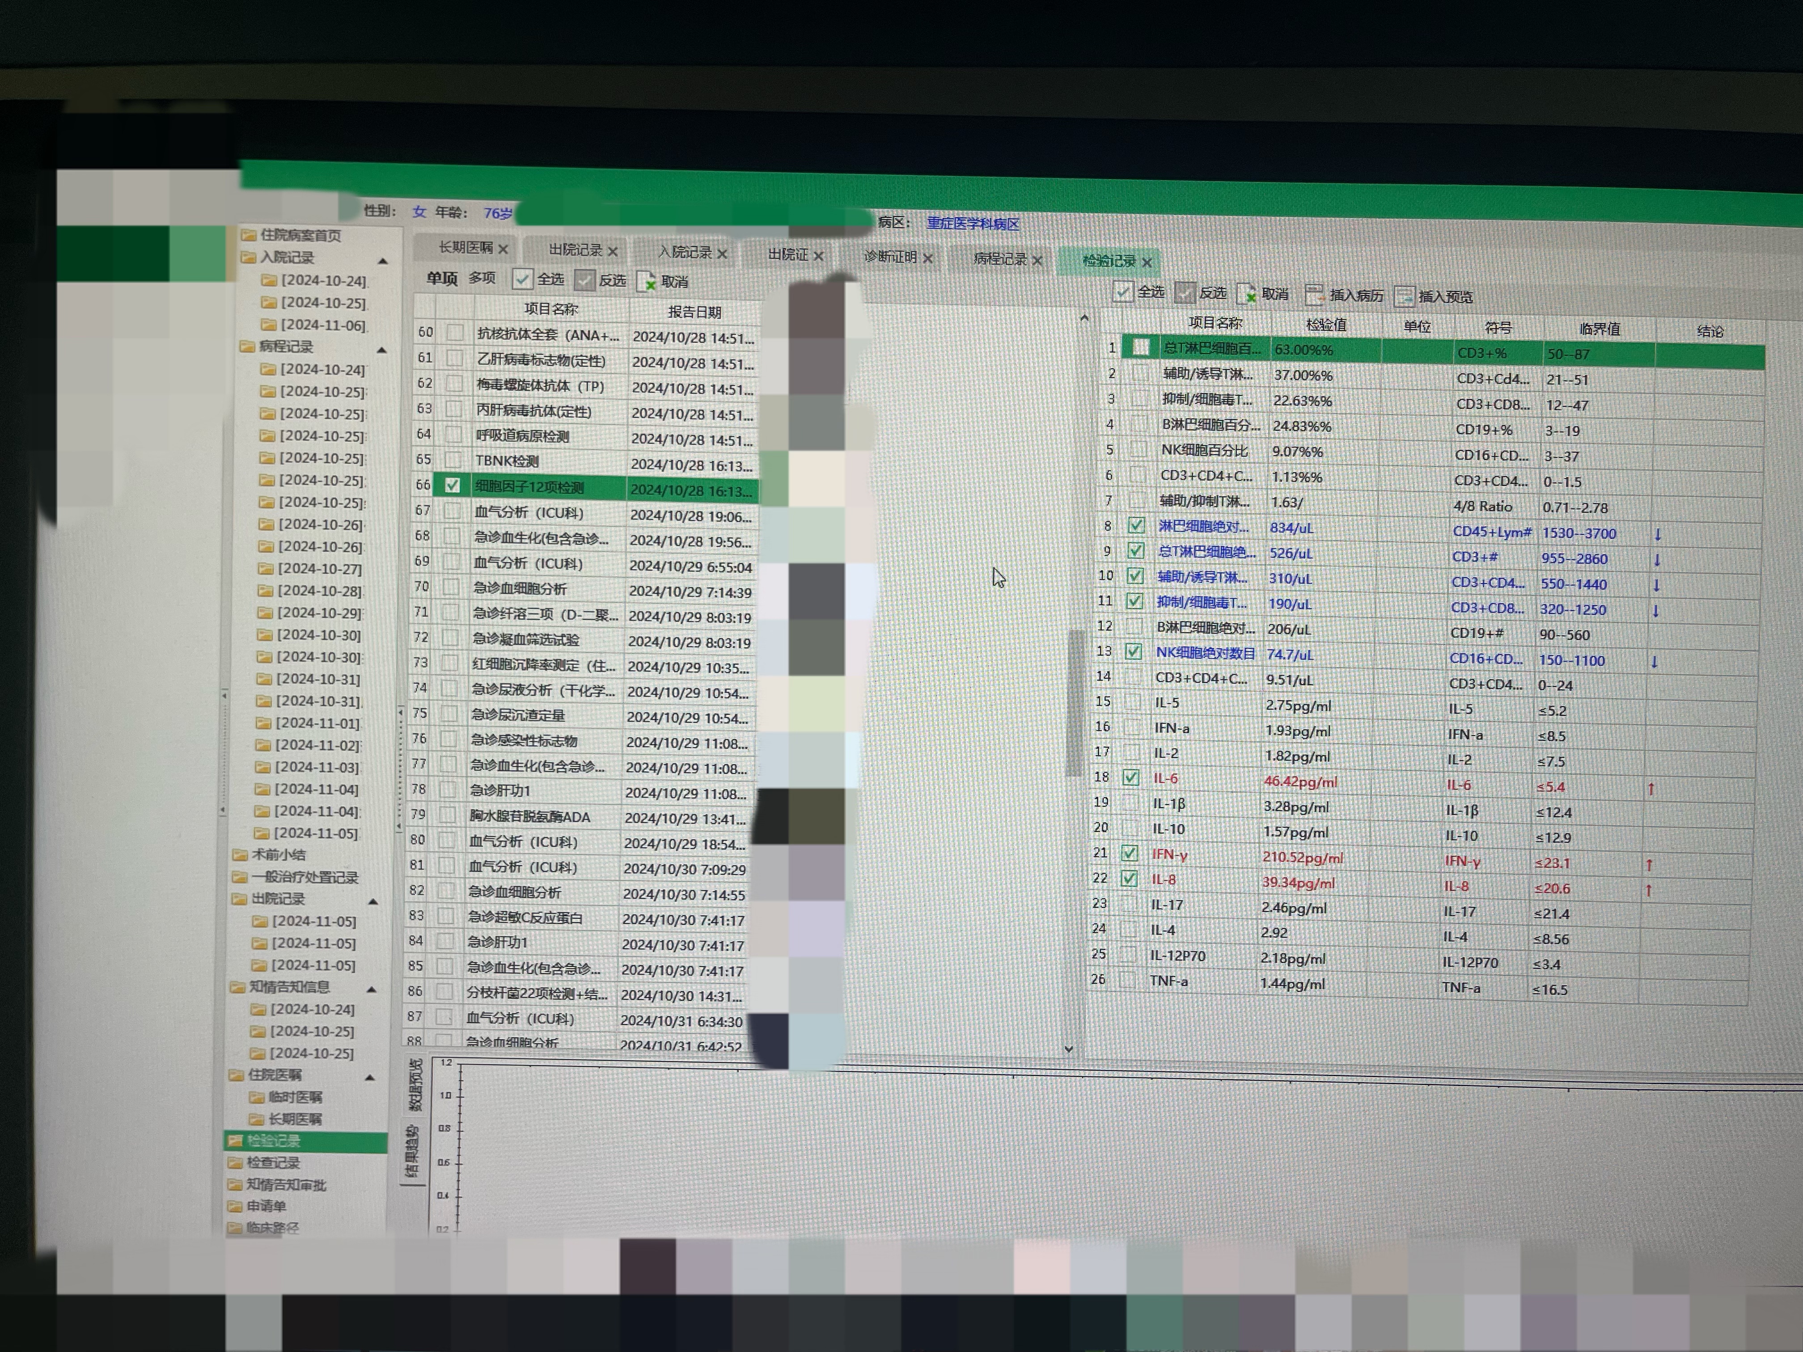The image size is (1803, 1352).
Task: Collapse the 病程记录 tree section arrow
Action: [381, 350]
